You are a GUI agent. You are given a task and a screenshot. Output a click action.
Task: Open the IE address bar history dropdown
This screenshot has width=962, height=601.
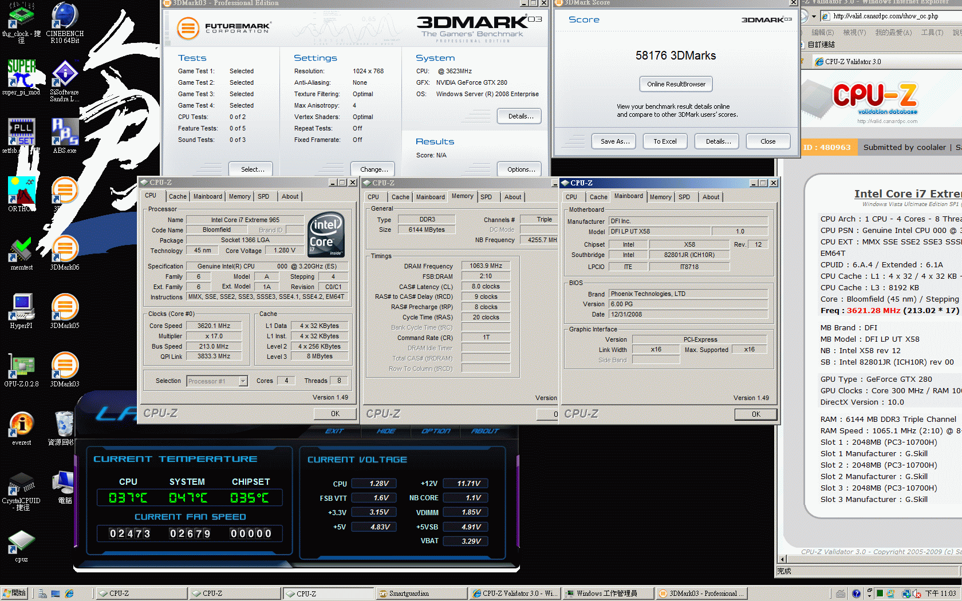(814, 16)
